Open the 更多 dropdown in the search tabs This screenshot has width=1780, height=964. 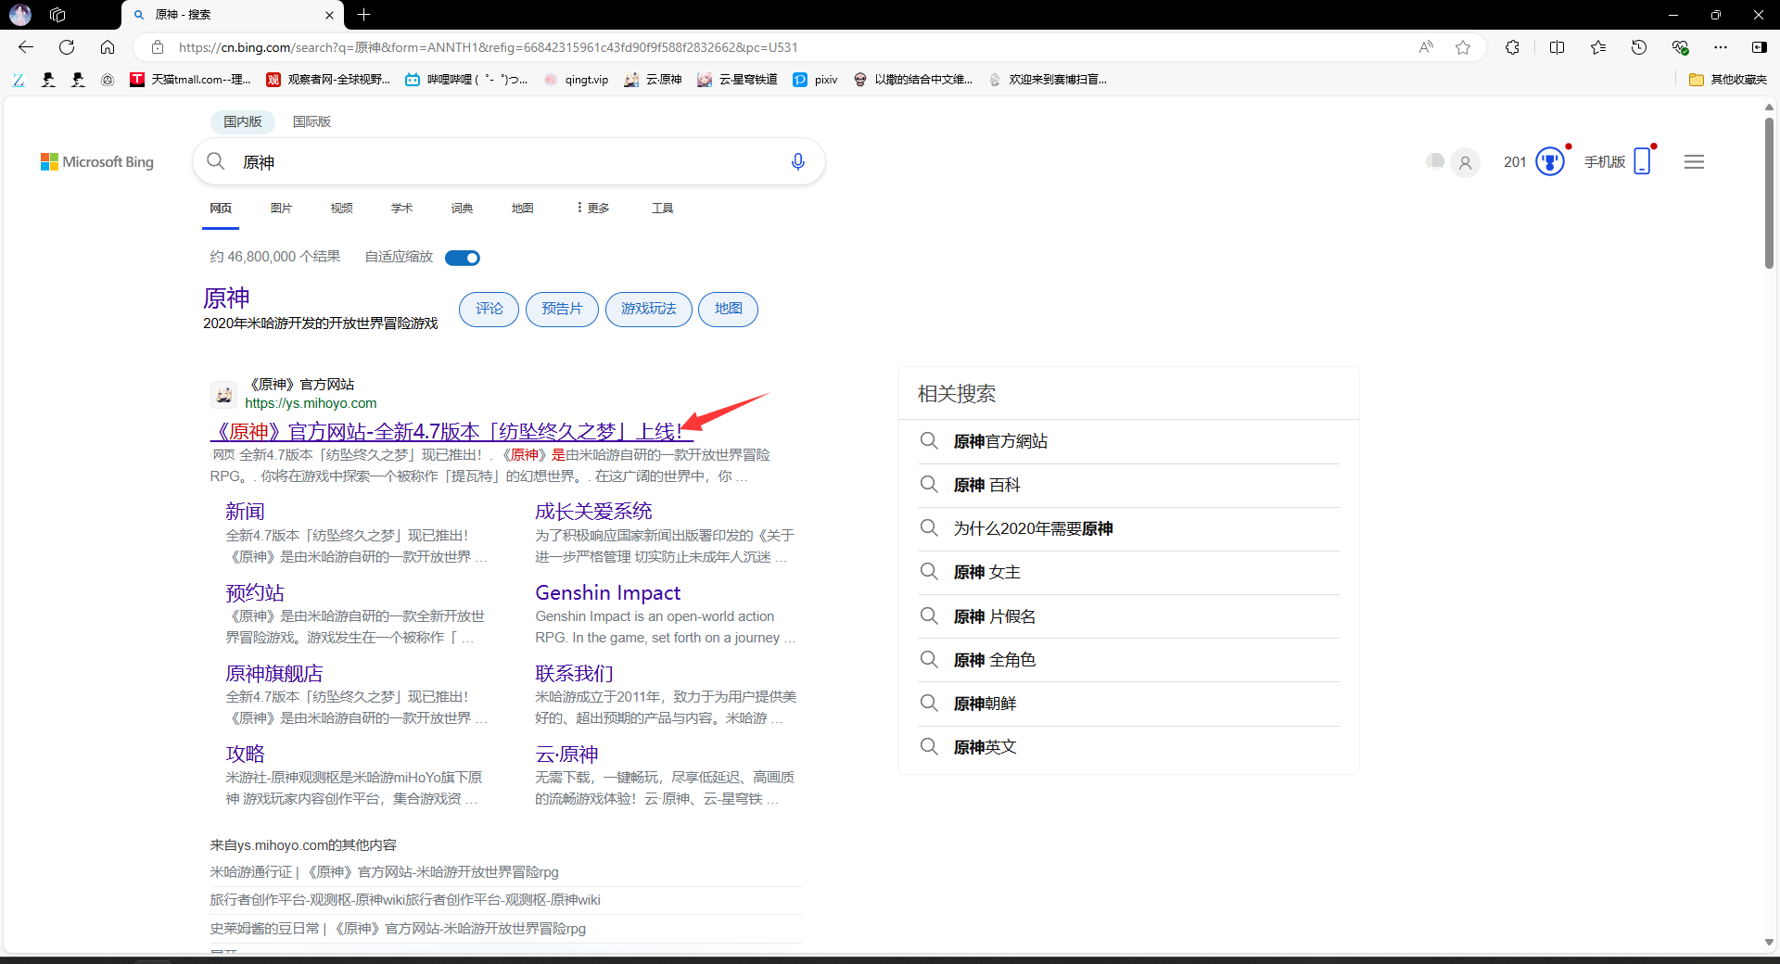(x=592, y=208)
